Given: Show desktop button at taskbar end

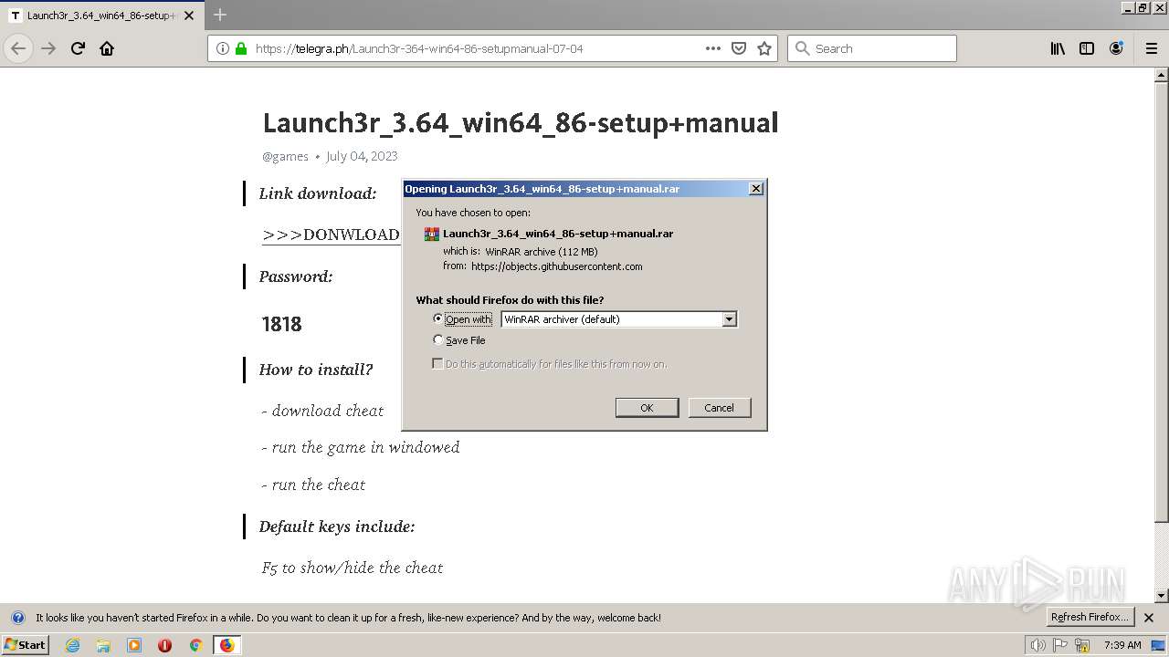Looking at the screenshot, I should click(x=1158, y=645).
